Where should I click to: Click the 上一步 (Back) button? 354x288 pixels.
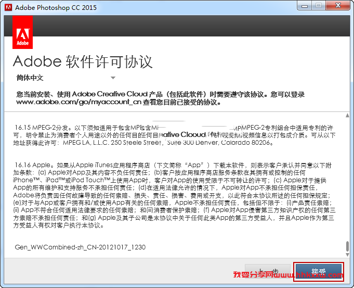(x=268, y=271)
